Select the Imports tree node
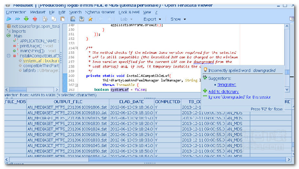This screenshot has height=169, width=299. [x=19, y=31]
